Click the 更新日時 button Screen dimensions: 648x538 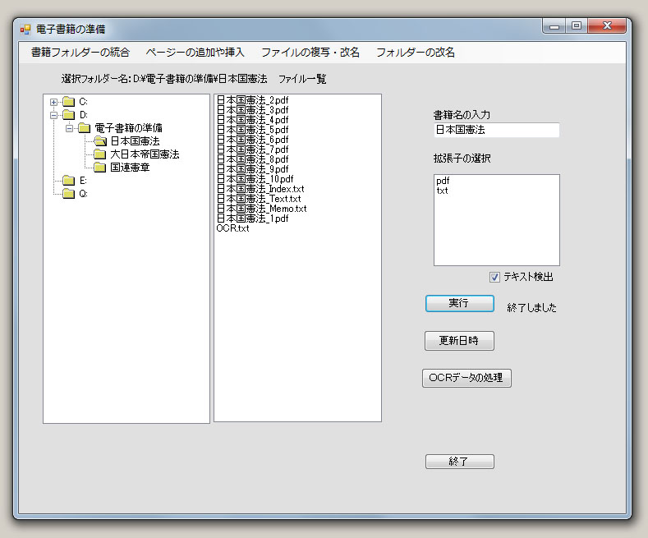(459, 340)
